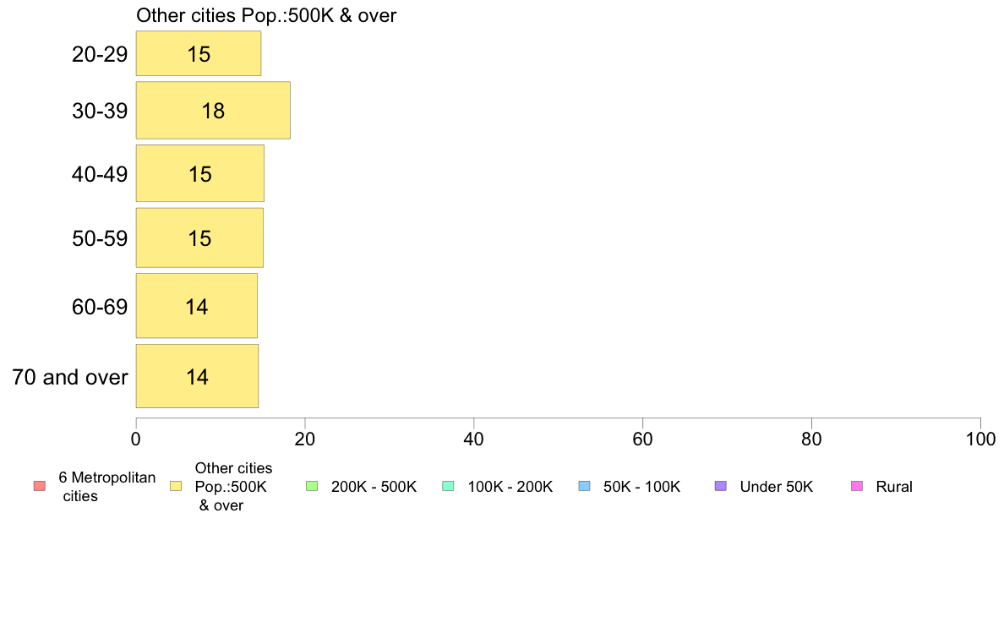This screenshot has width=1004, height=622.
Task: Click the green 200K - 500K legend swatch
Action: 312,486
